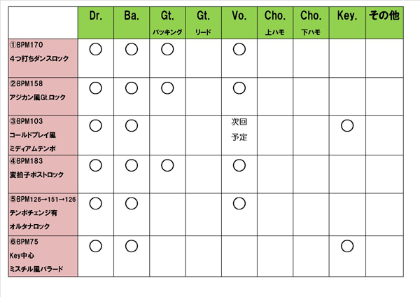Click the Vo. circle in the BPM170 row
This screenshot has height=297, width=420.
click(239, 49)
